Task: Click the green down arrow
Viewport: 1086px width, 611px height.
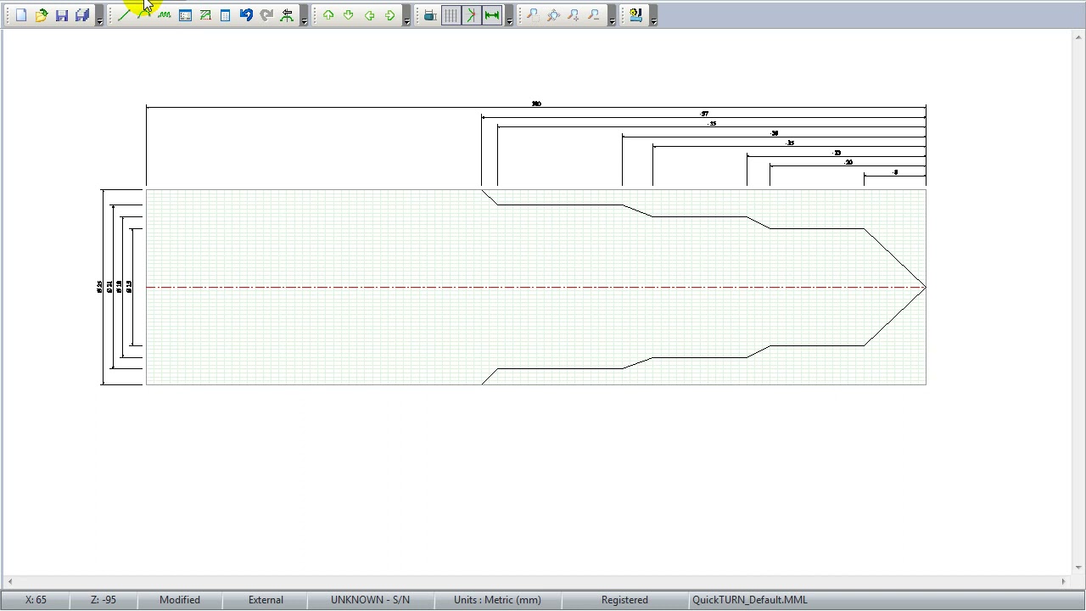Action: [x=349, y=15]
